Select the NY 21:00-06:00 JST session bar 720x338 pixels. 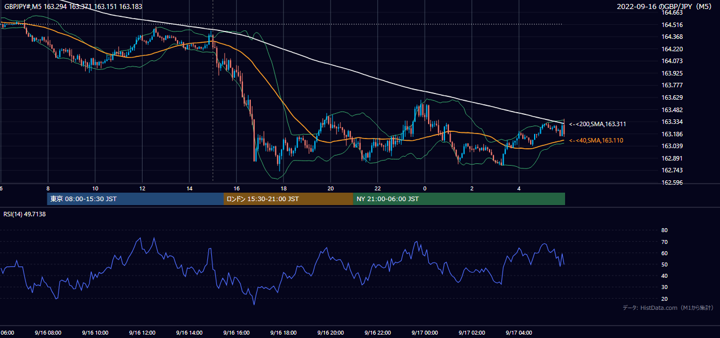[x=459, y=199]
